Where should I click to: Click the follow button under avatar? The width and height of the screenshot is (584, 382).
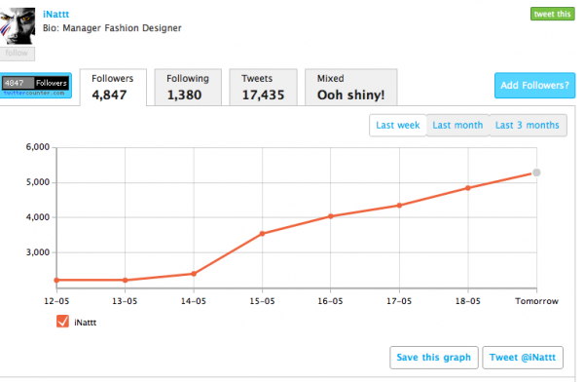tap(18, 54)
